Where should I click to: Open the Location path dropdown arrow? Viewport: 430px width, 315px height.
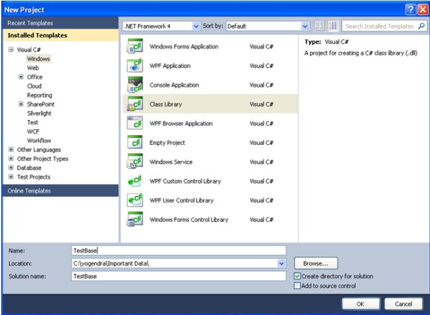point(281,263)
